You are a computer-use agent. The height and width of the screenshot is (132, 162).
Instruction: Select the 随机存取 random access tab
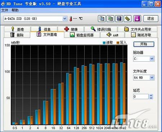(141, 35)
